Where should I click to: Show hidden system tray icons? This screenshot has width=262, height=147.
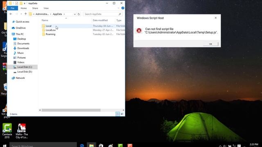pyautogui.click(x=220, y=146)
